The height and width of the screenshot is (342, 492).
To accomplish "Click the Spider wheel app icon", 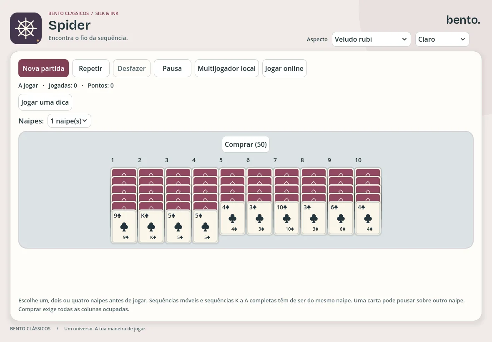I will tap(26, 28).
